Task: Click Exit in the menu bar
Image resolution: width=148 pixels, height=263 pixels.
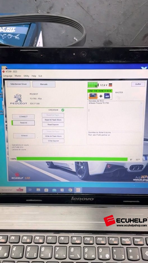Action: (40, 76)
